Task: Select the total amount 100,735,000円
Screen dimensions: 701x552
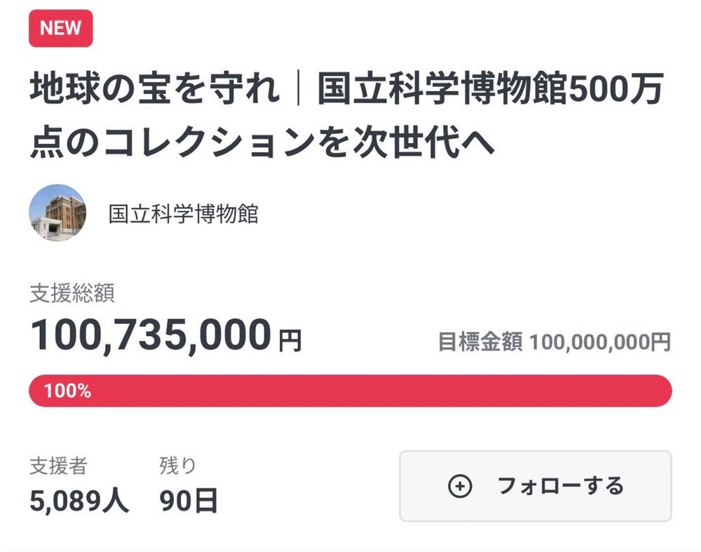Action: (166, 335)
